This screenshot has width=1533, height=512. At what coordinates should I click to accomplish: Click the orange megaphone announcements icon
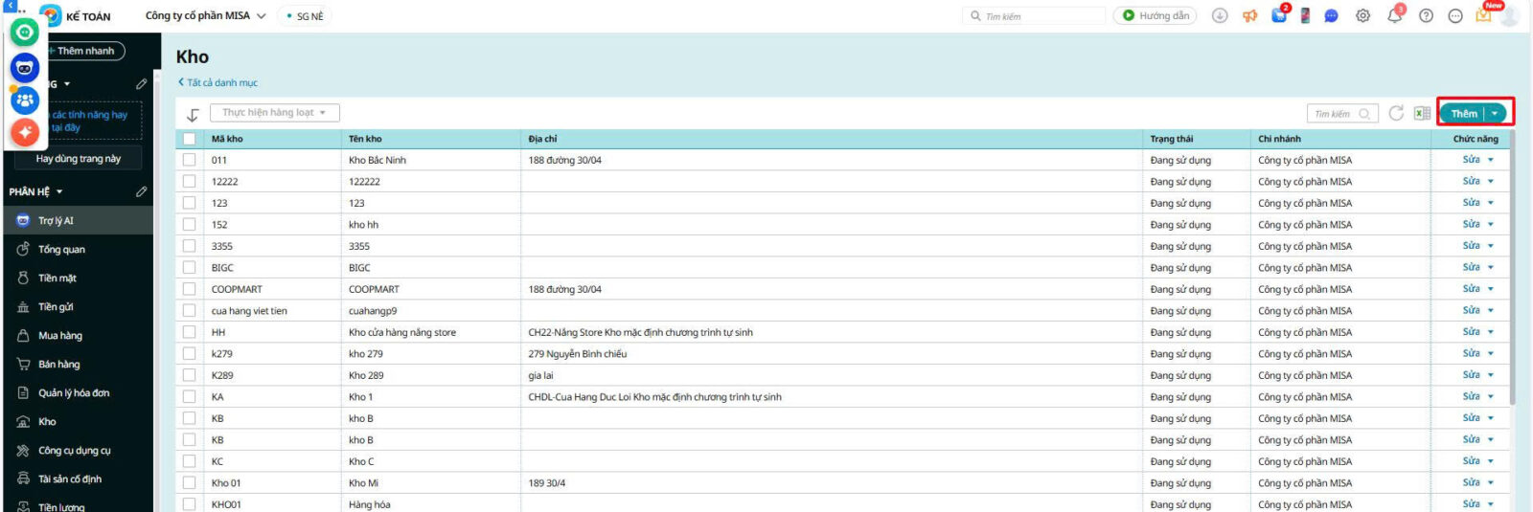(x=1249, y=16)
